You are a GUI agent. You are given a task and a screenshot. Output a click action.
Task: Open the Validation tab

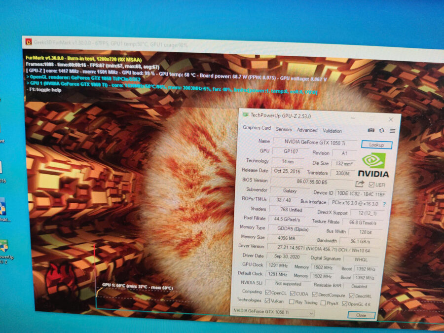click(332, 131)
